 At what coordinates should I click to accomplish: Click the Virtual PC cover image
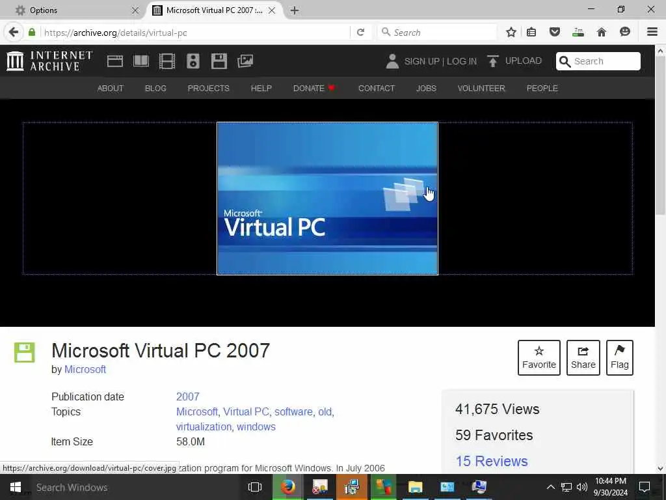327,199
